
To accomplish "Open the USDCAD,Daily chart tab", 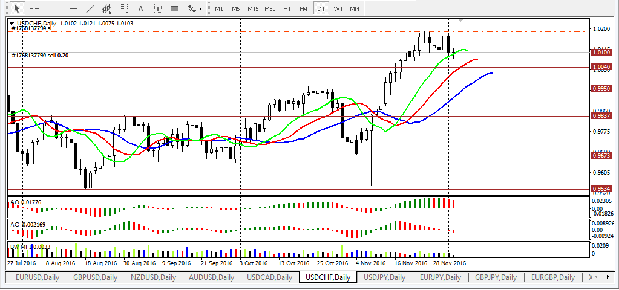I will [270, 277].
